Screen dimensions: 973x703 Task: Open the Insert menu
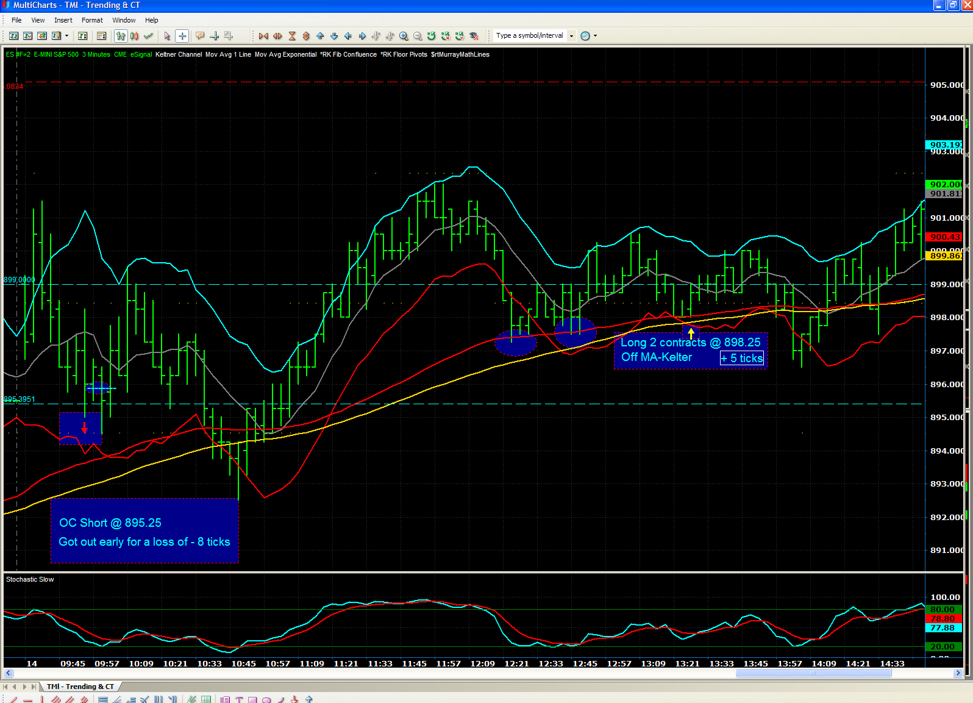click(x=63, y=20)
